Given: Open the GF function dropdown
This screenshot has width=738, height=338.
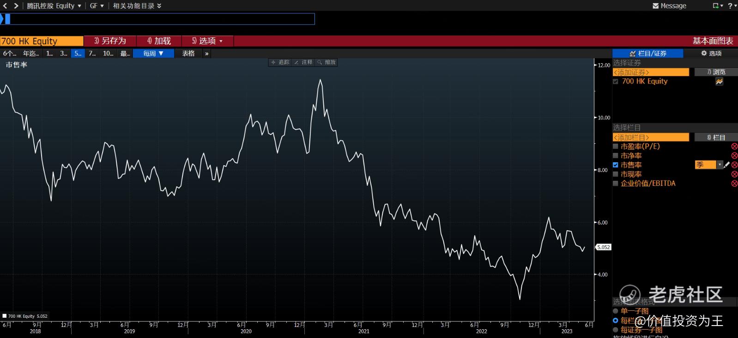Looking at the screenshot, I should tap(97, 6).
